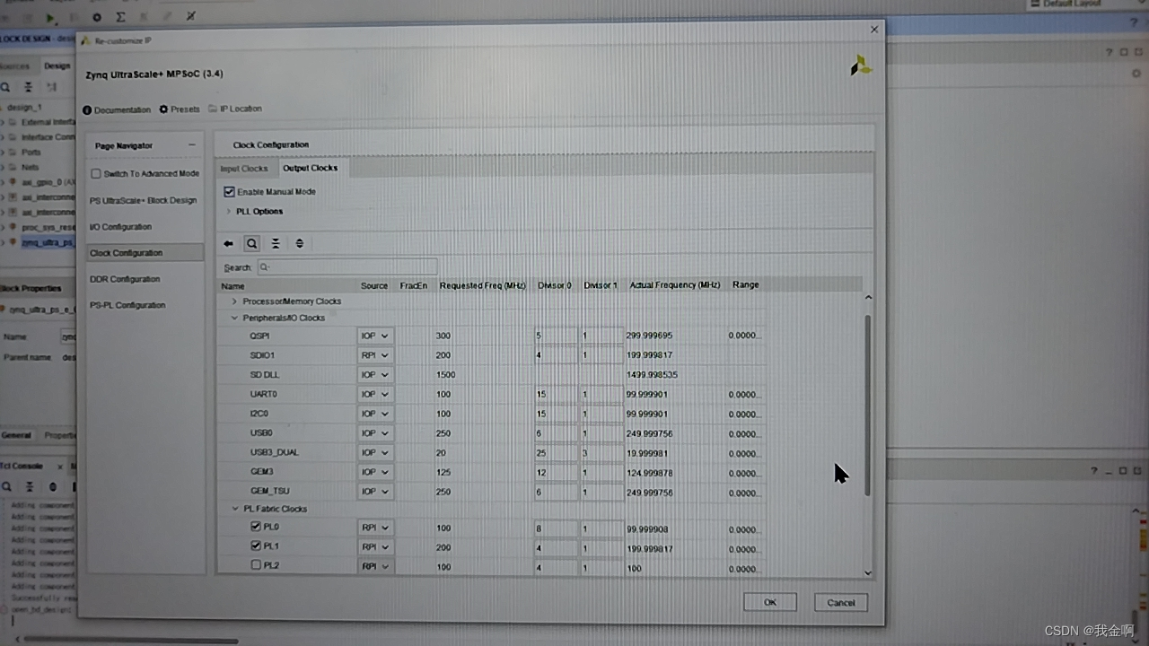Open the SD DLL source dropdown
Image resolution: width=1149 pixels, height=646 pixels.
point(375,375)
